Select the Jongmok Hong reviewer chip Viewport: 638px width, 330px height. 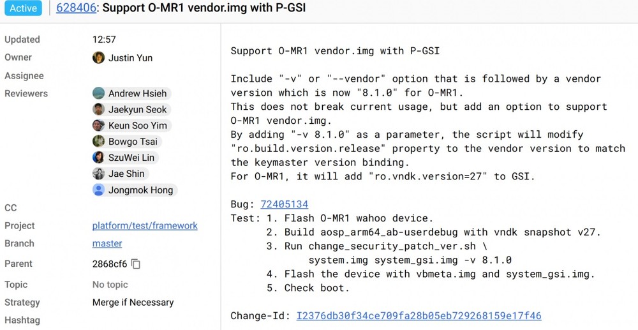135,190
